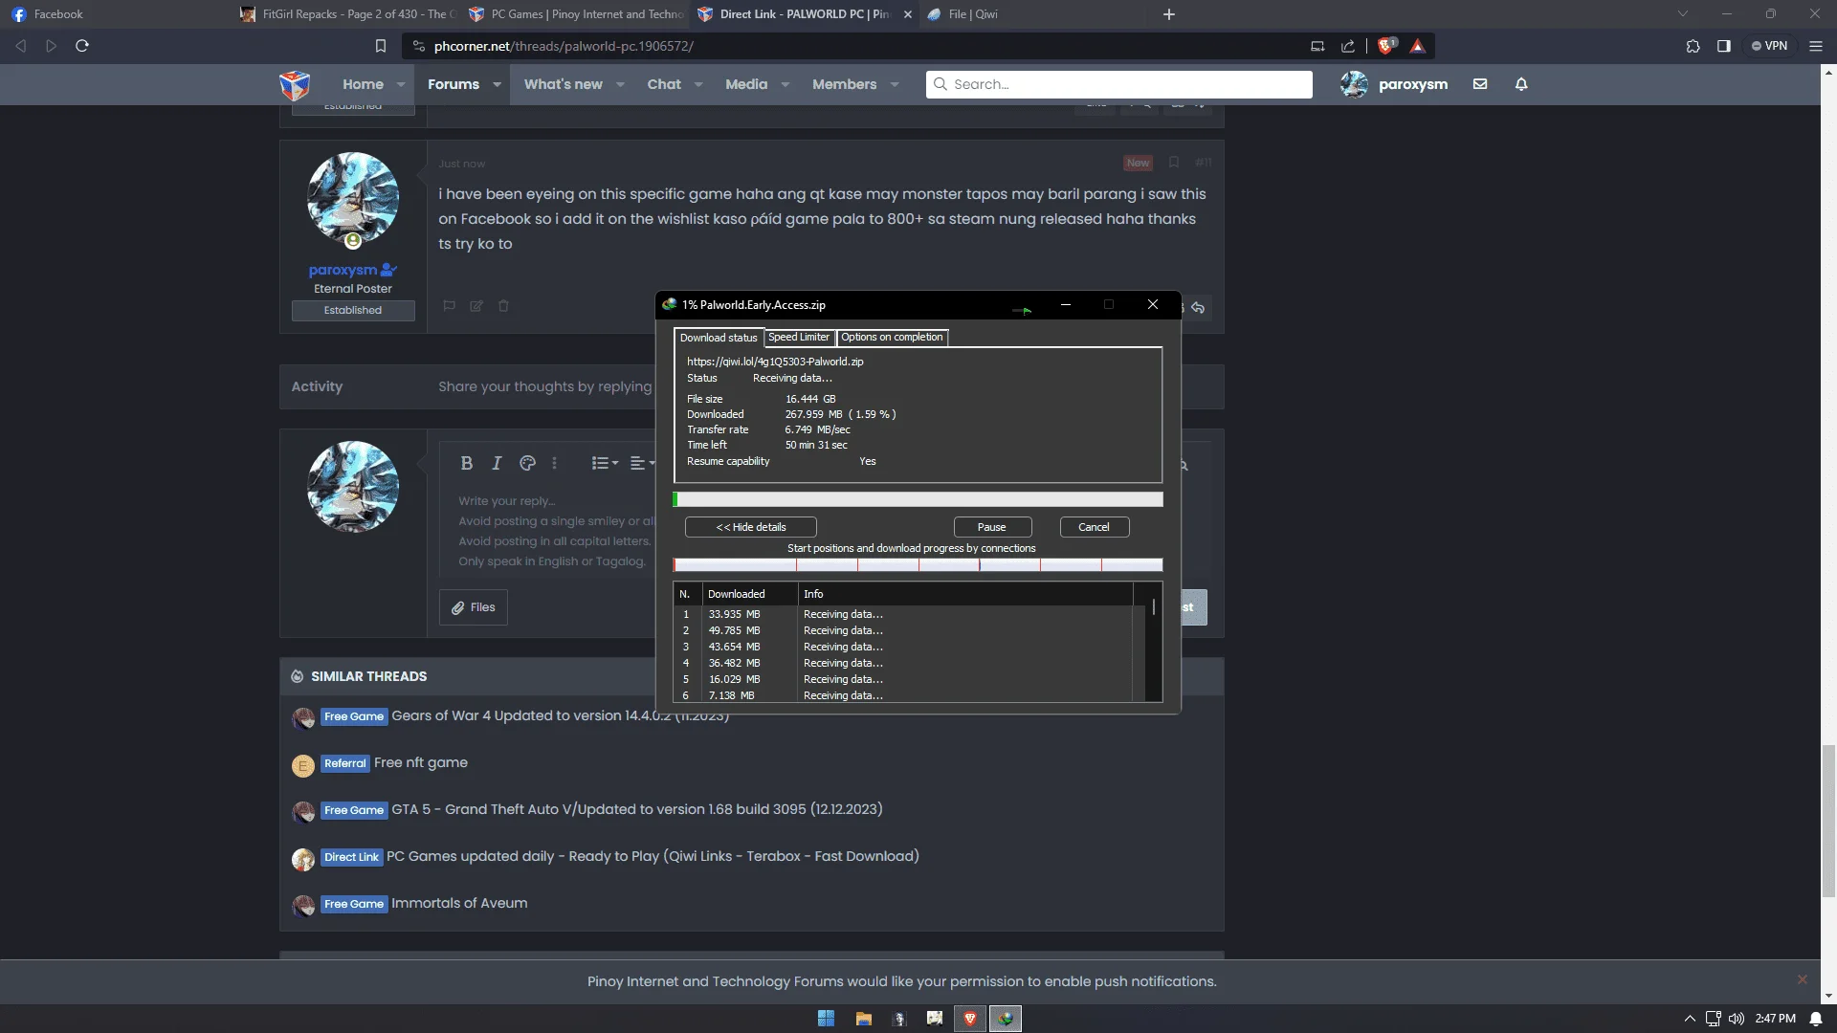Expand the Forums dropdown arrow
The image size is (1837, 1033).
(497, 84)
